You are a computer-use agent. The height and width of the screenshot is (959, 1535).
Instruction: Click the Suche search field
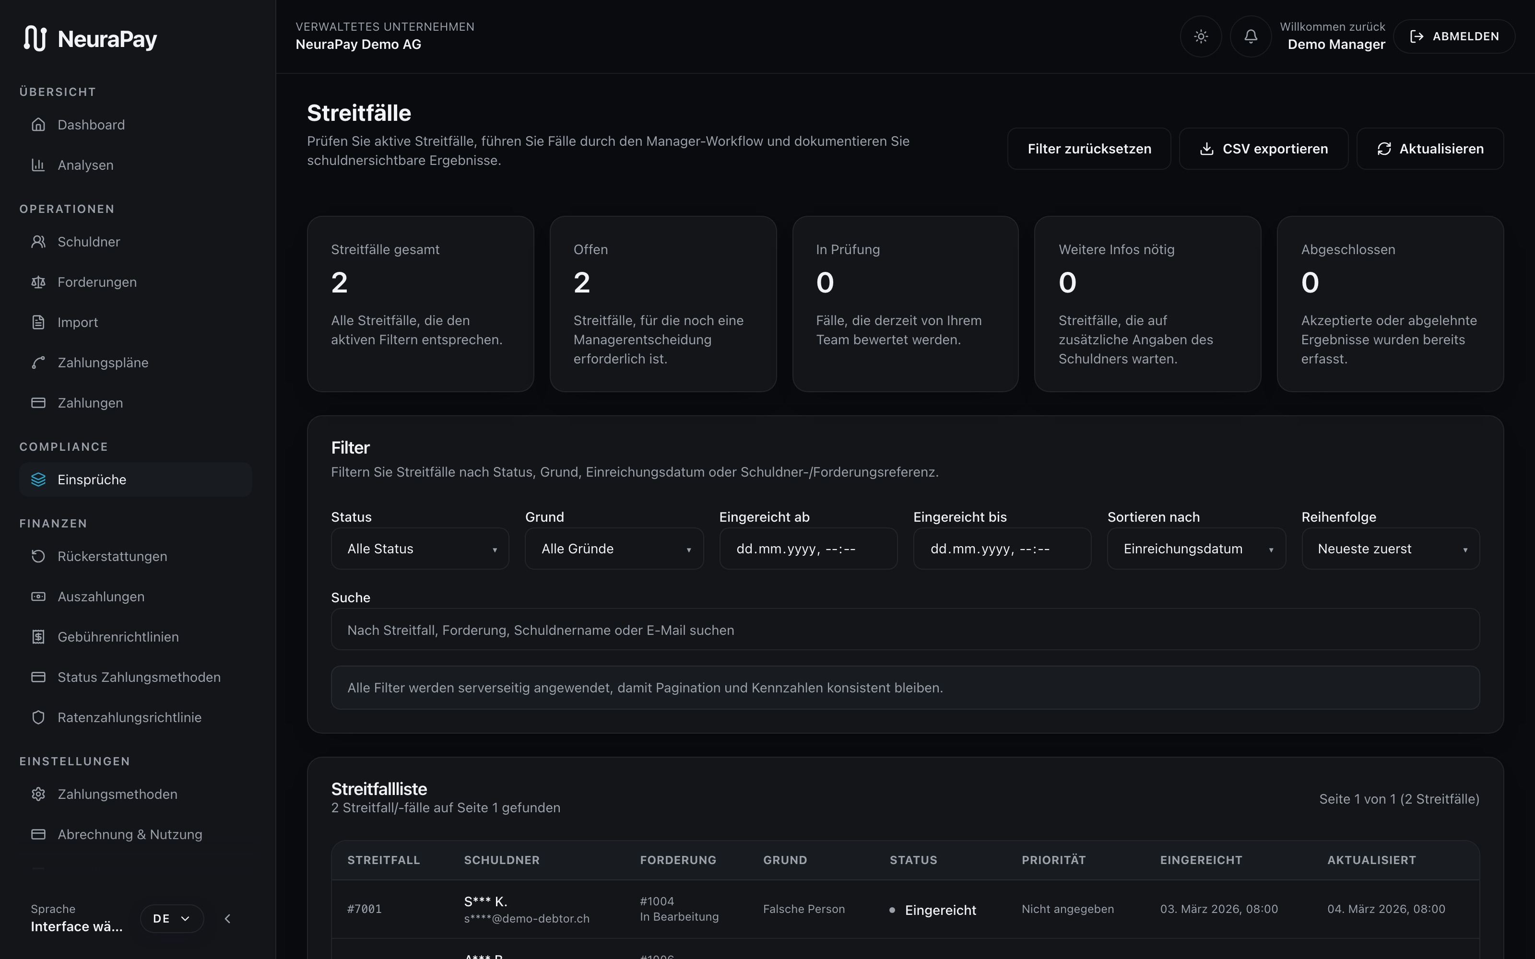pos(905,630)
